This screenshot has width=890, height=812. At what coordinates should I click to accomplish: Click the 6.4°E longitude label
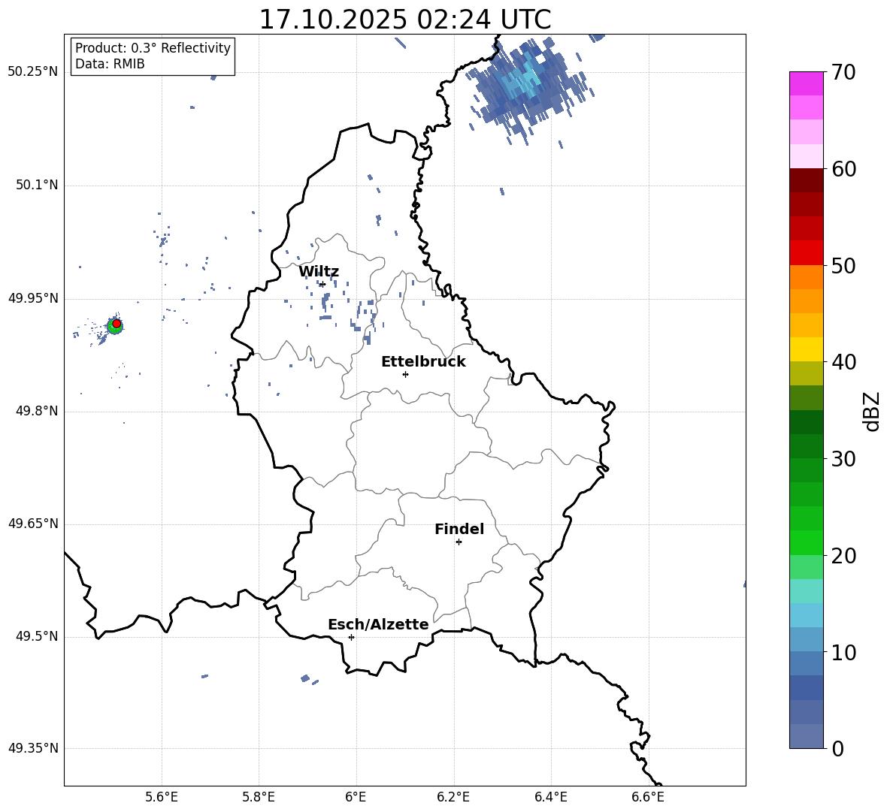click(550, 797)
